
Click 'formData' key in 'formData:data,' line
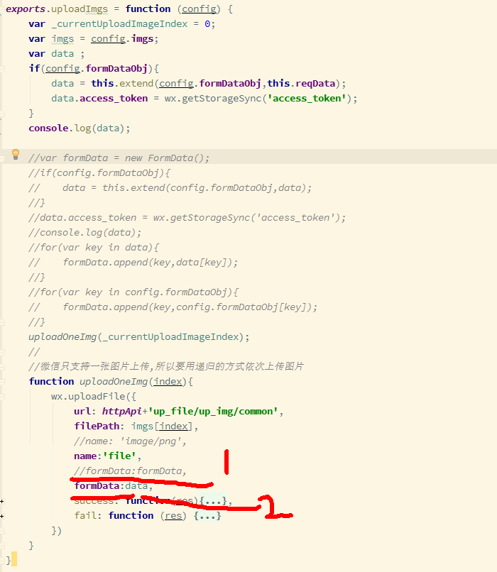97,486
